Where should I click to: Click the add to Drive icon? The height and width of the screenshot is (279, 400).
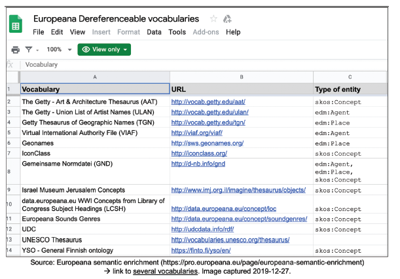click(227, 19)
